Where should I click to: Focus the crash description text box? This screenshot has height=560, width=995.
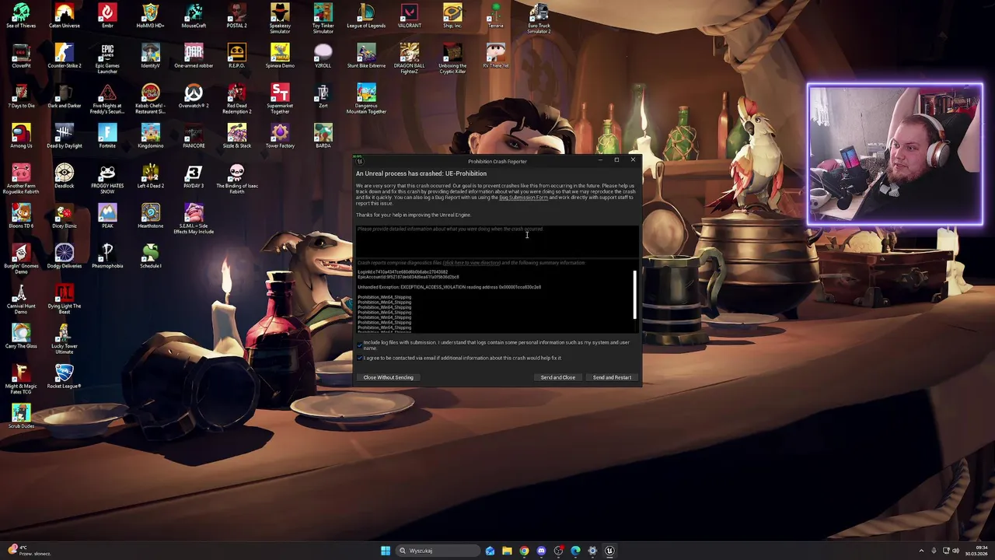coord(497,240)
